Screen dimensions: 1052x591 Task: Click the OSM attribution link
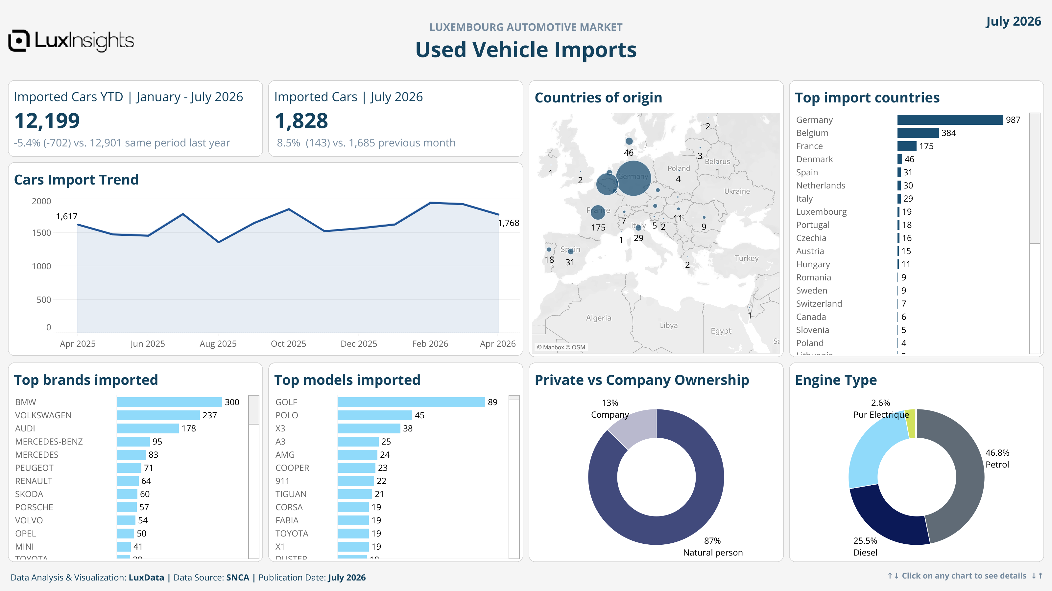[x=575, y=347]
